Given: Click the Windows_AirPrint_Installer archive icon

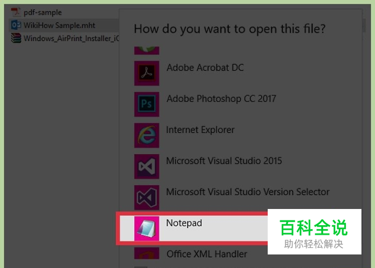Looking at the screenshot, I should (16, 38).
